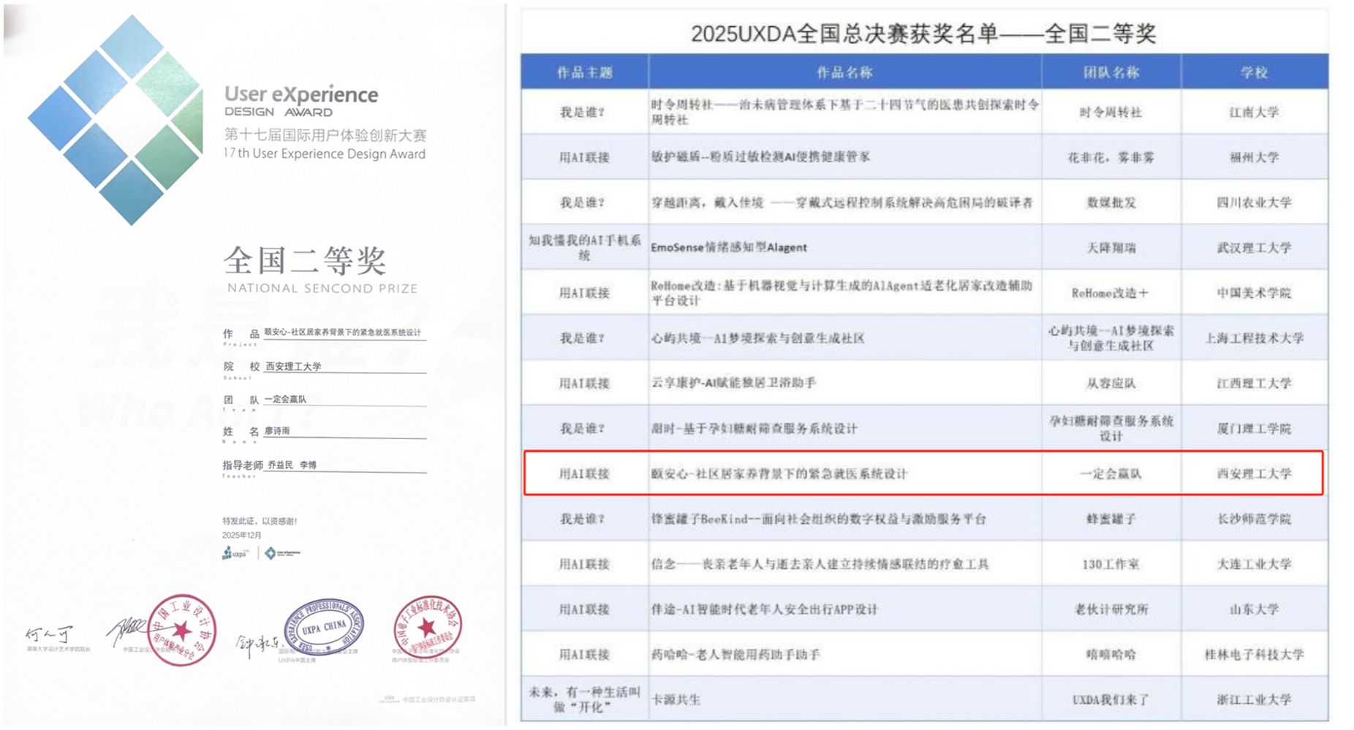Click the blue UXPA China round seal
The width and height of the screenshot is (1354, 730).
(x=324, y=626)
